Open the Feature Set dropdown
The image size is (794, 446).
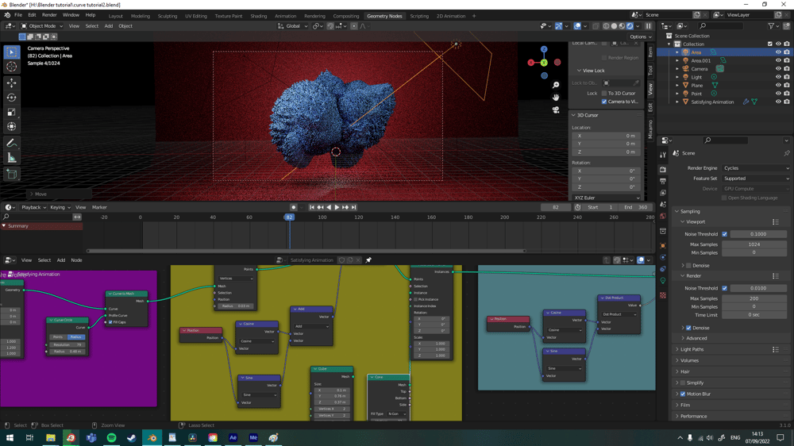[x=756, y=179]
